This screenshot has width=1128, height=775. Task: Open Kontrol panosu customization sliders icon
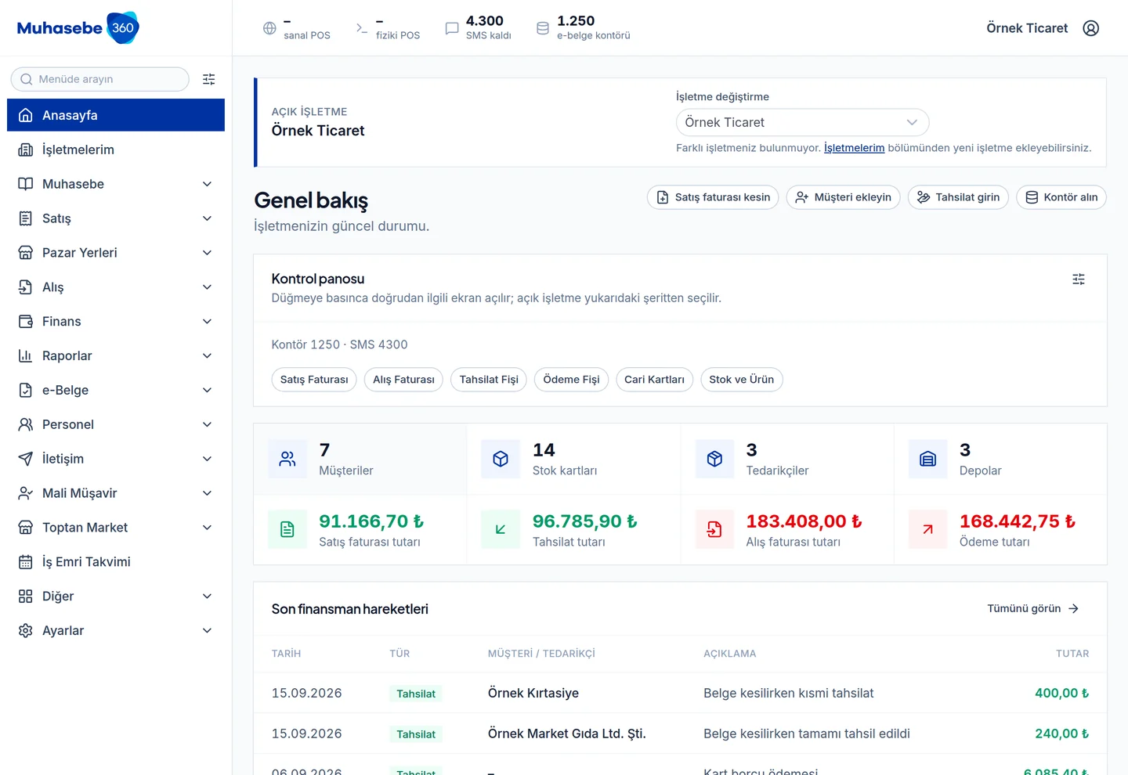tap(1079, 279)
